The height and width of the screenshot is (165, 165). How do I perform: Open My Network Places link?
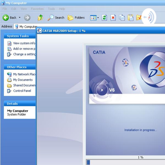[x=24, y=74]
